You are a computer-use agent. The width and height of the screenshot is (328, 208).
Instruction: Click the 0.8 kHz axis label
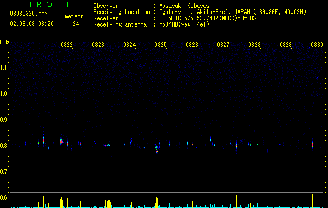coord(4,146)
